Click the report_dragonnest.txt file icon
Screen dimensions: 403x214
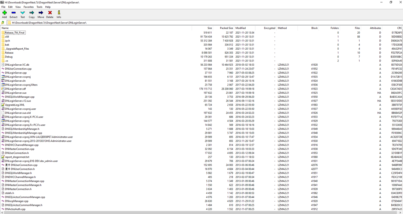3,157
